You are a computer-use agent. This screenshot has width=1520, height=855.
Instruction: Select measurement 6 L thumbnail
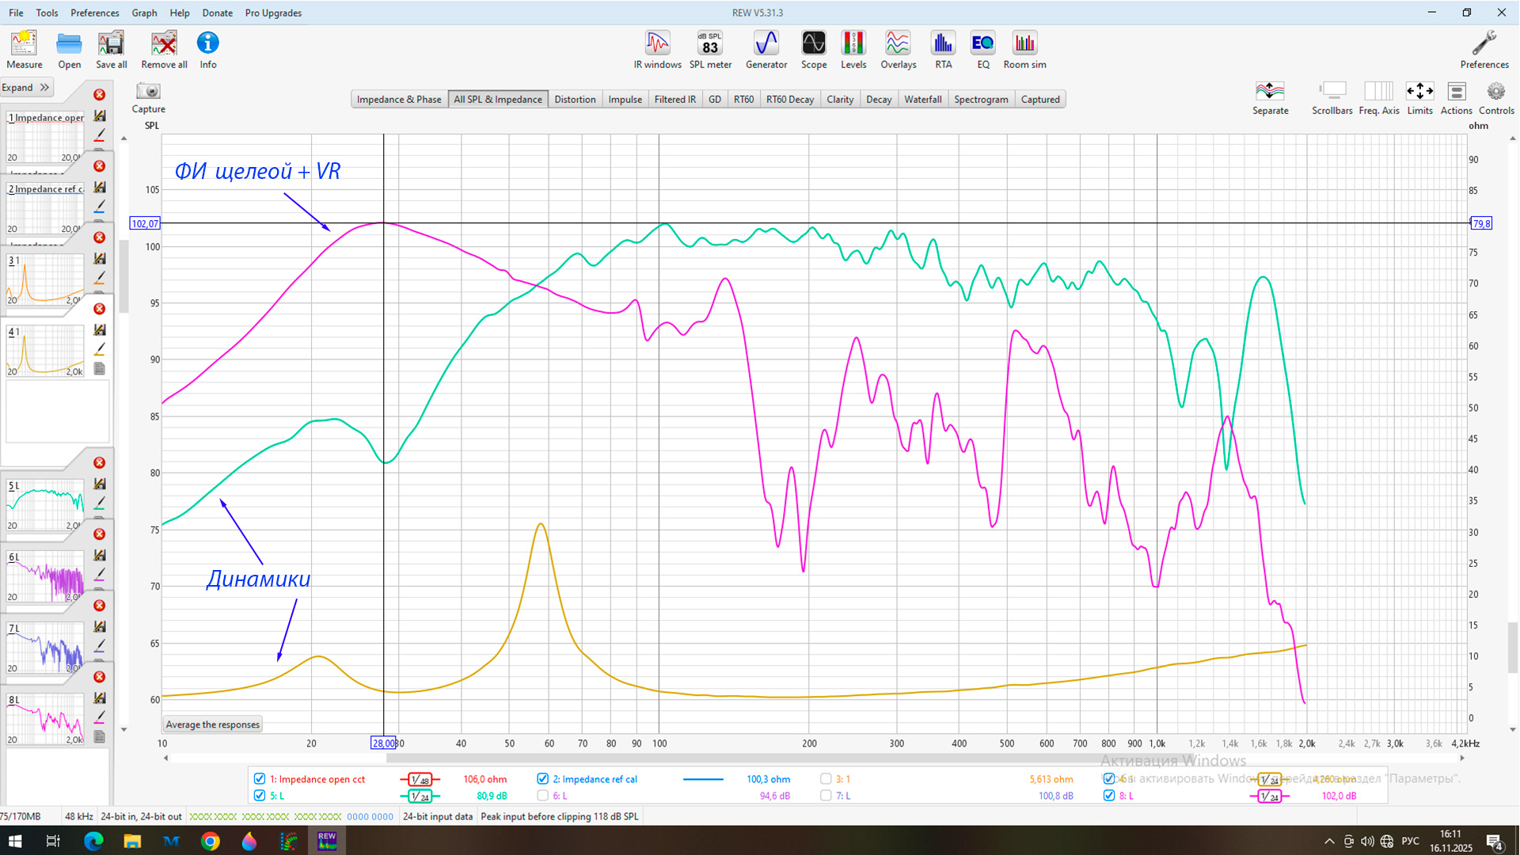[45, 576]
